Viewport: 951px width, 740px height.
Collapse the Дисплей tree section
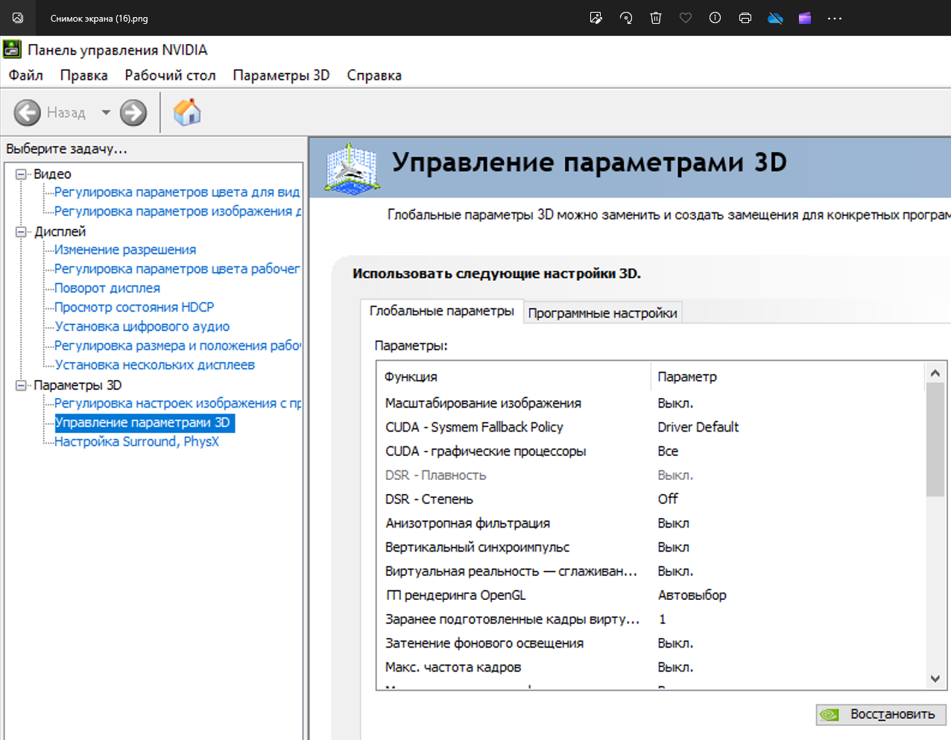pyautogui.click(x=22, y=232)
